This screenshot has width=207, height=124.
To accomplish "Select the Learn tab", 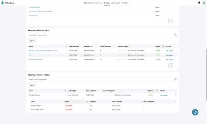I will [107, 3].
